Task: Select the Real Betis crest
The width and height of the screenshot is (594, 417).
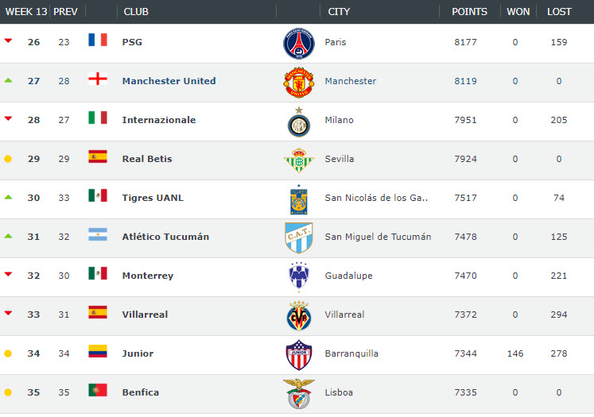Action: tap(298, 160)
